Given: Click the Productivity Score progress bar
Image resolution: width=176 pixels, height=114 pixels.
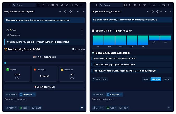Looking at the screenshot, I should 44,63.
